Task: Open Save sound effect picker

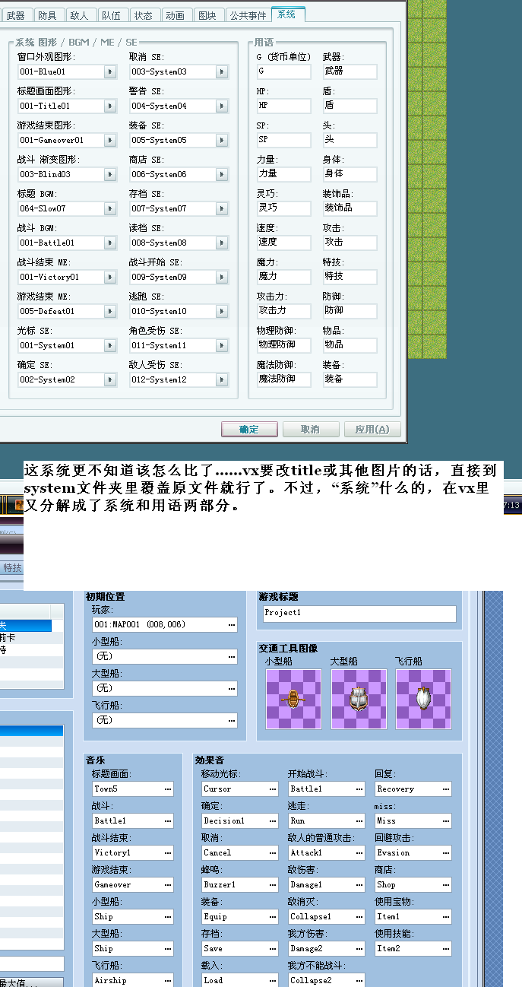Action: pos(273,949)
